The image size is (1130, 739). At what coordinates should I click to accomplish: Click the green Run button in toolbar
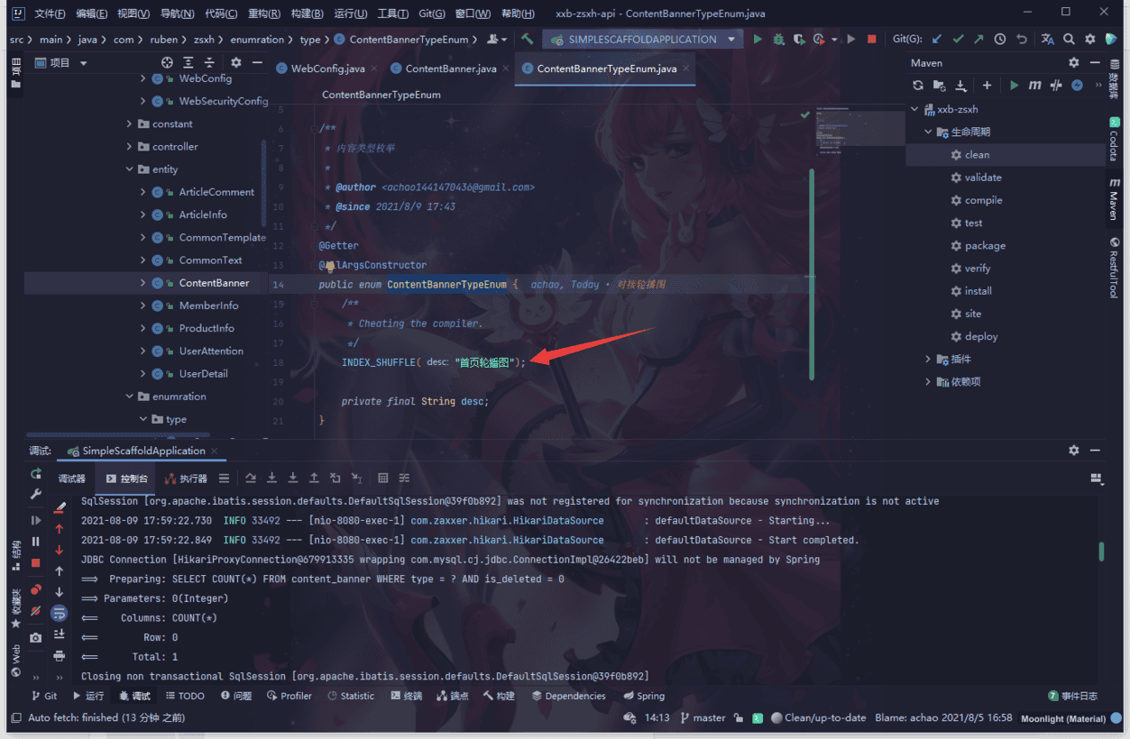[x=758, y=40]
